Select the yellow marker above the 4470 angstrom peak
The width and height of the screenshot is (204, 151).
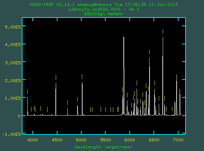pos(56,77)
